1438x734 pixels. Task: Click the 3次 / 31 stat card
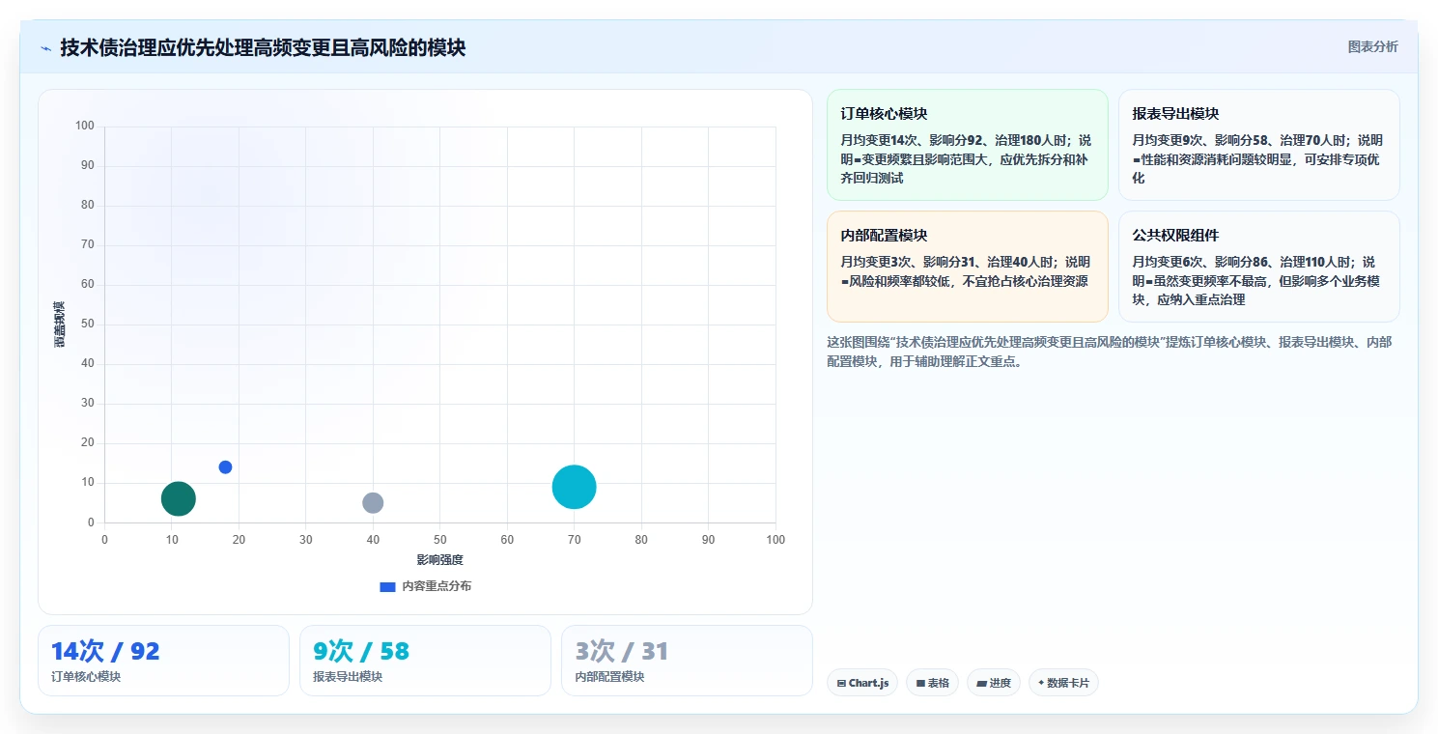click(687, 661)
